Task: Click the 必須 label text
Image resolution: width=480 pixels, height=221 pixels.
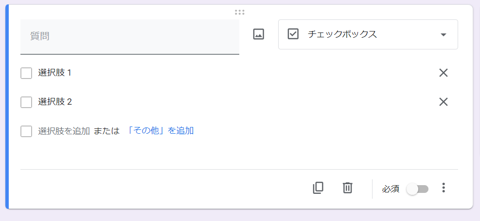Action: [391, 189]
